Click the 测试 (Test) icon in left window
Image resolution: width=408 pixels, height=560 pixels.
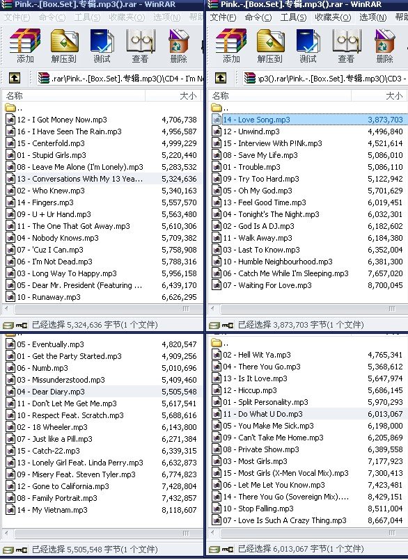coord(102,46)
